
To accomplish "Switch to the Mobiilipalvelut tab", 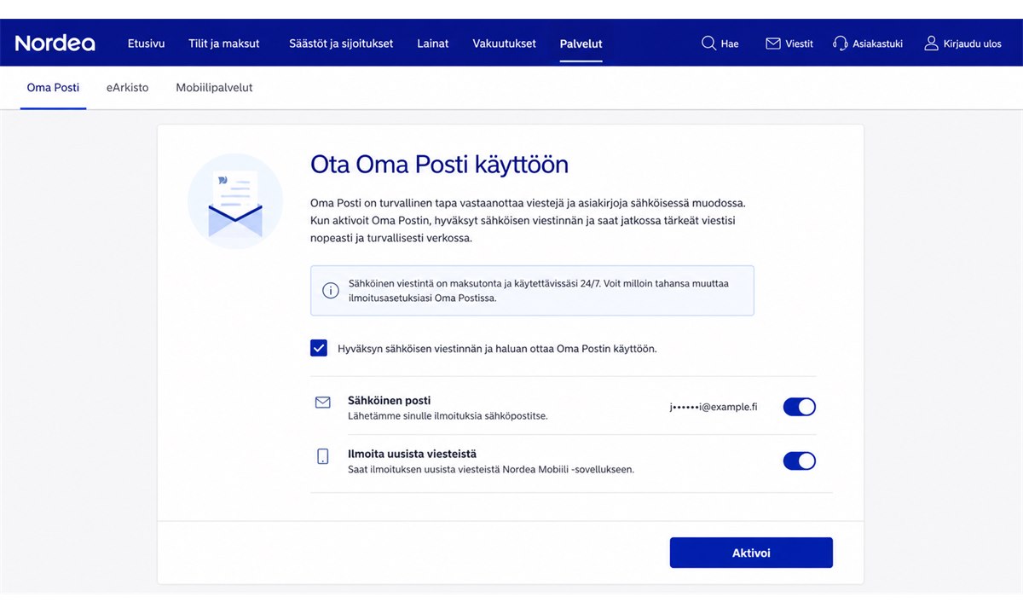I will (x=214, y=88).
